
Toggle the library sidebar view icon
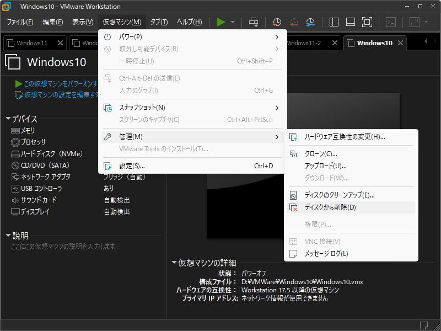point(334,22)
